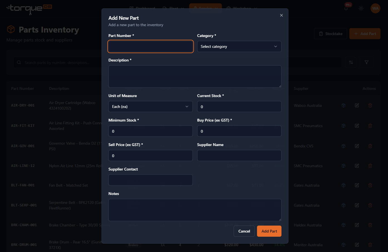Image resolution: width=388 pixels, height=252 pixels.
Task: Open notifications bell with 99+ badge
Action: [346, 8]
